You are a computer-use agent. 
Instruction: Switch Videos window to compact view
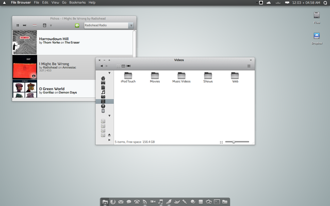click(x=128, y=66)
